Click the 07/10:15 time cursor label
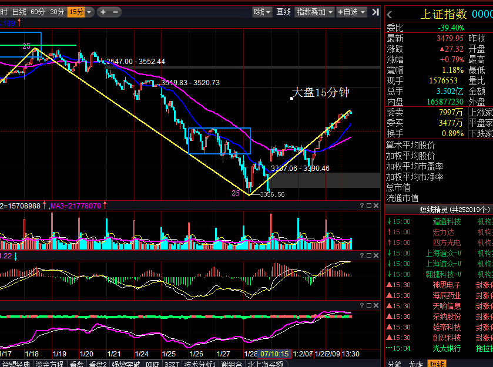The width and height of the screenshot is (493, 367). pyautogui.click(x=274, y=354)
